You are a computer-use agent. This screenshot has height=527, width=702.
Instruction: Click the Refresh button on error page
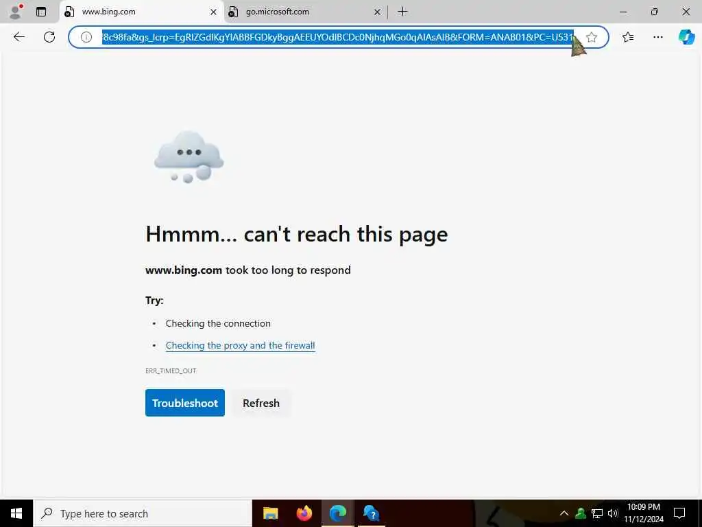pos(261,403)
